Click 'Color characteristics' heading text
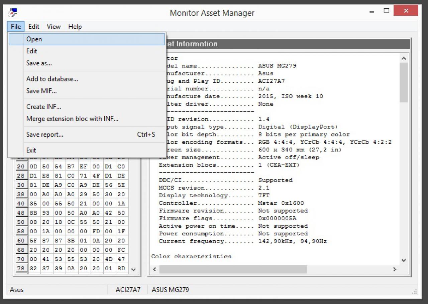This screenshot has width=428, height=304. [x=191, y=257]
